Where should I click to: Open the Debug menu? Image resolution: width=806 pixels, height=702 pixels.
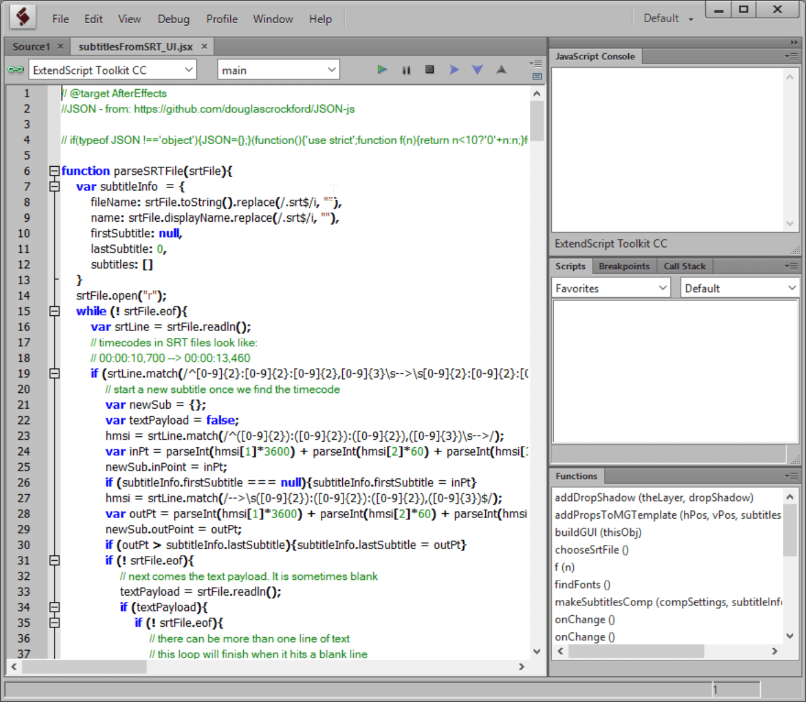[x=173, y=19]
